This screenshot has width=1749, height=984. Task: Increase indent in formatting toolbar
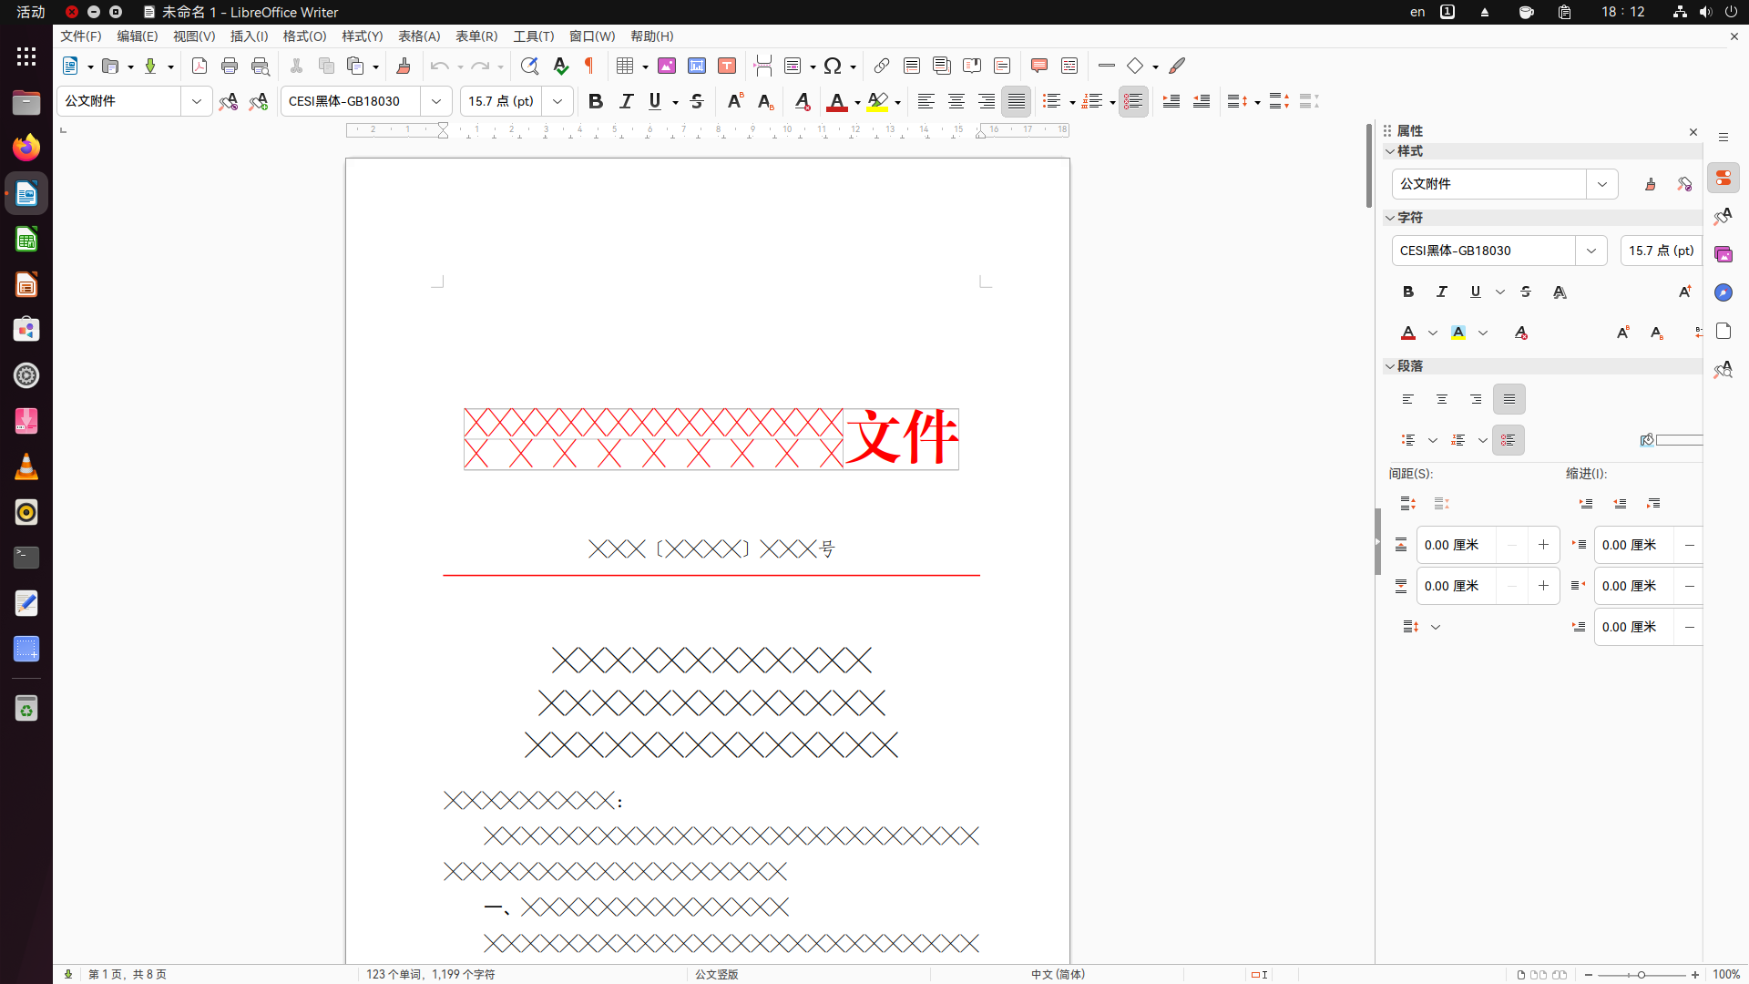pos(1171,101)
